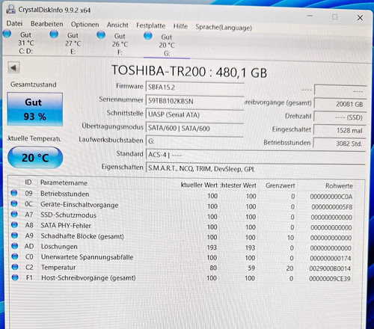Viewport: 374px width, 329px height.
Task: Click the Firmware field SBFA15.2
Action: [194, 87]
